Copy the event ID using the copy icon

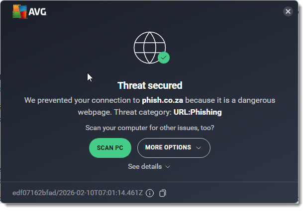(162, 193)
